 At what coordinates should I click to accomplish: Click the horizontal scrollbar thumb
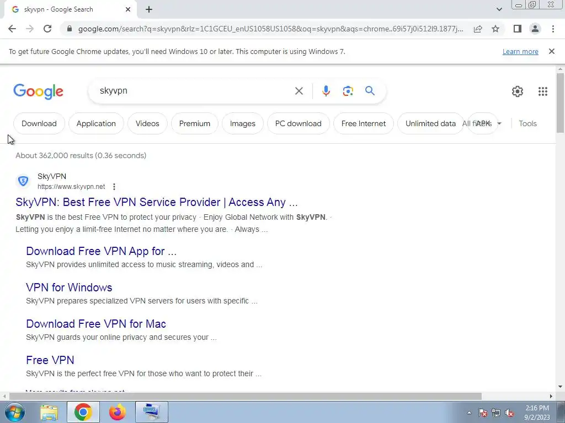click(x=246, y=396)
